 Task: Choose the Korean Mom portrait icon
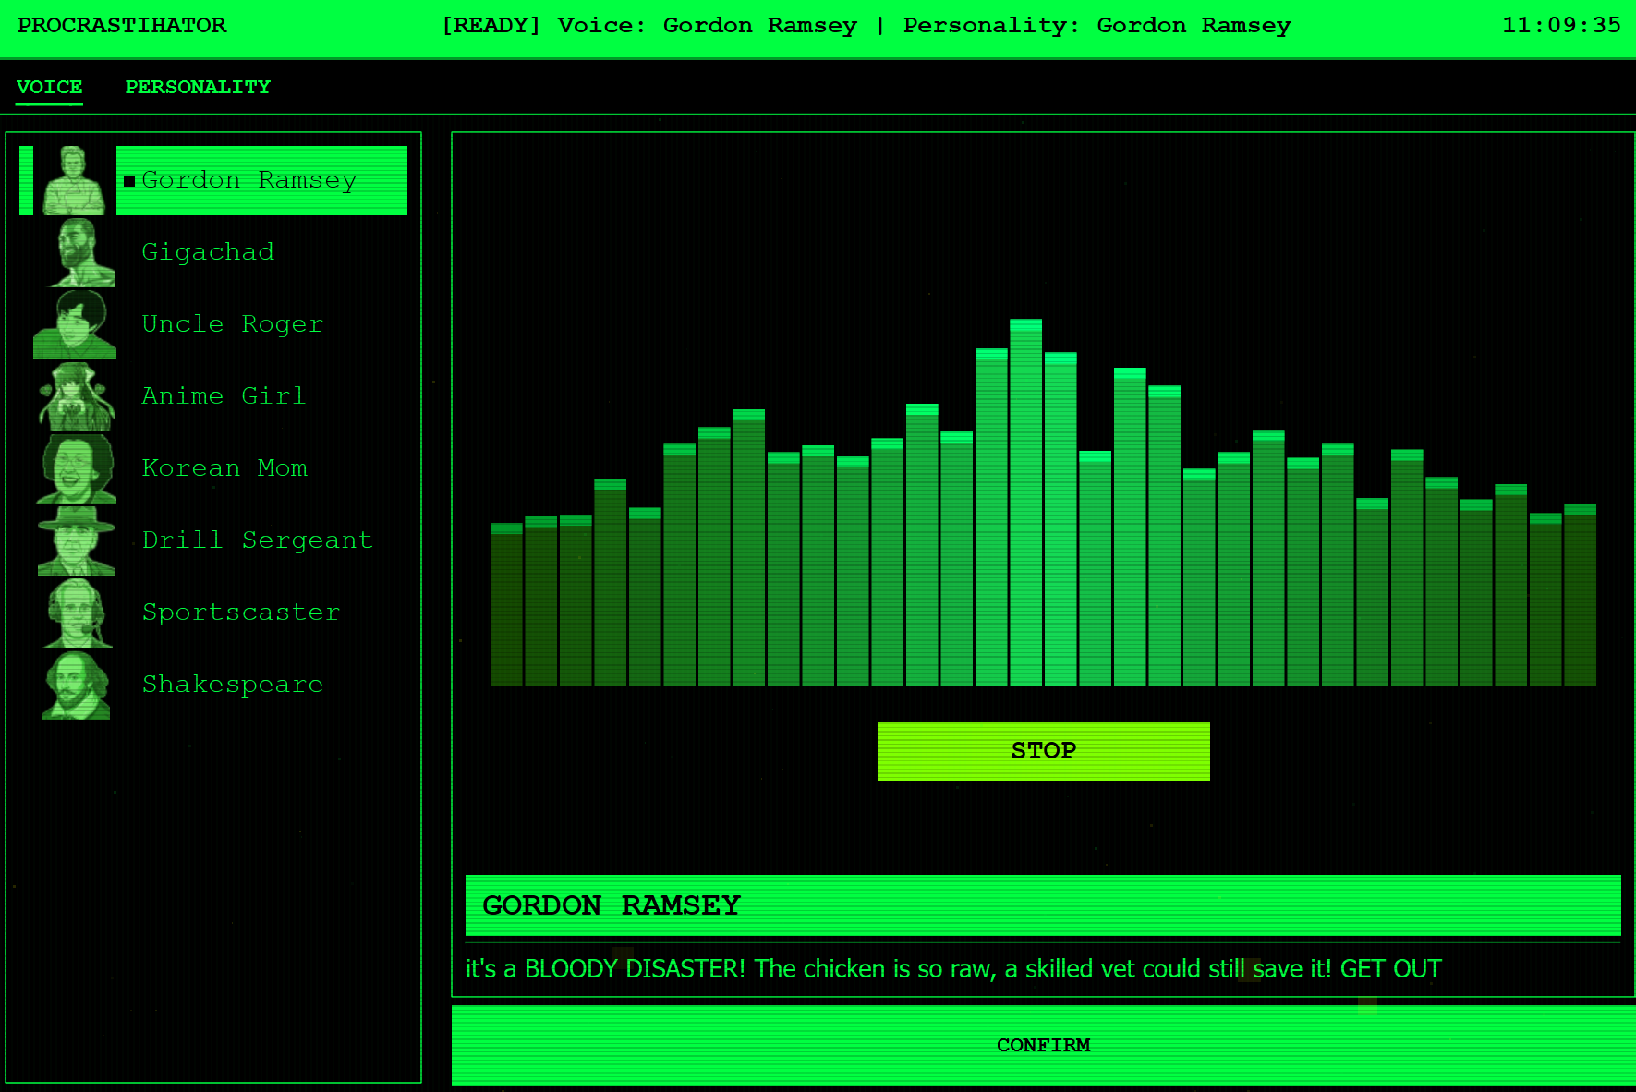point(77,468)
